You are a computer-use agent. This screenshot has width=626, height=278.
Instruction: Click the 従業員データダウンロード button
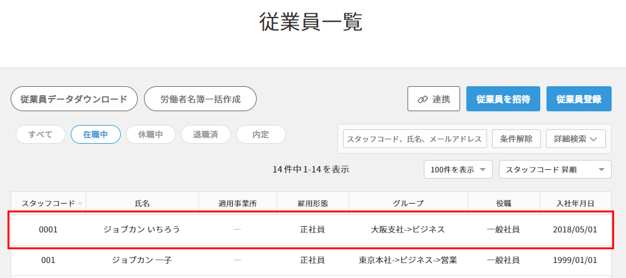pyautogui.click(x=74, y=99)
